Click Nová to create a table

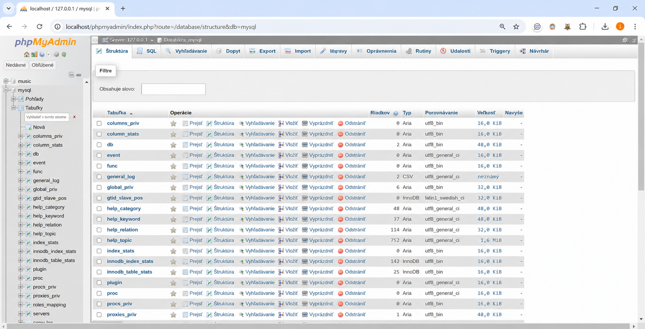tap(39, 127)
